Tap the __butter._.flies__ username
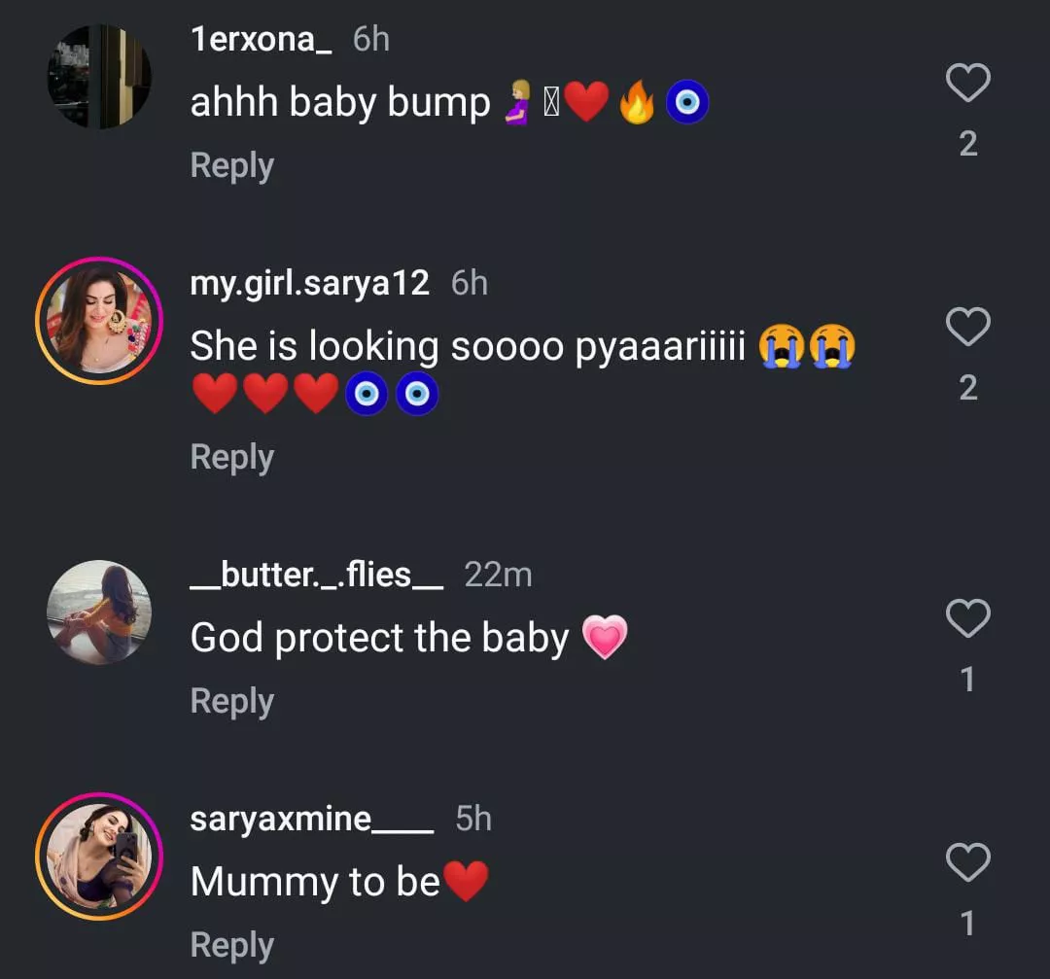The image size is (1050, 979). coord(317,575)
